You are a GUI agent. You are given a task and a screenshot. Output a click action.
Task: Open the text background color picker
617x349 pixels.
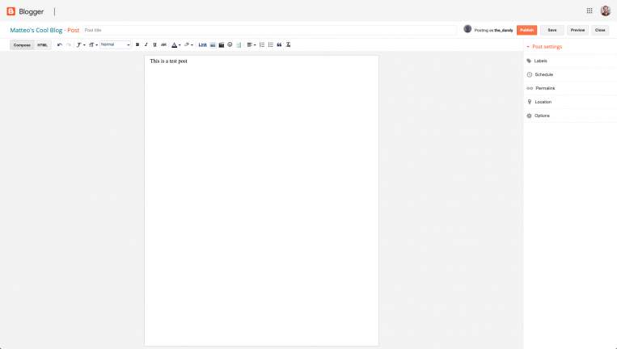click(188, 44)
